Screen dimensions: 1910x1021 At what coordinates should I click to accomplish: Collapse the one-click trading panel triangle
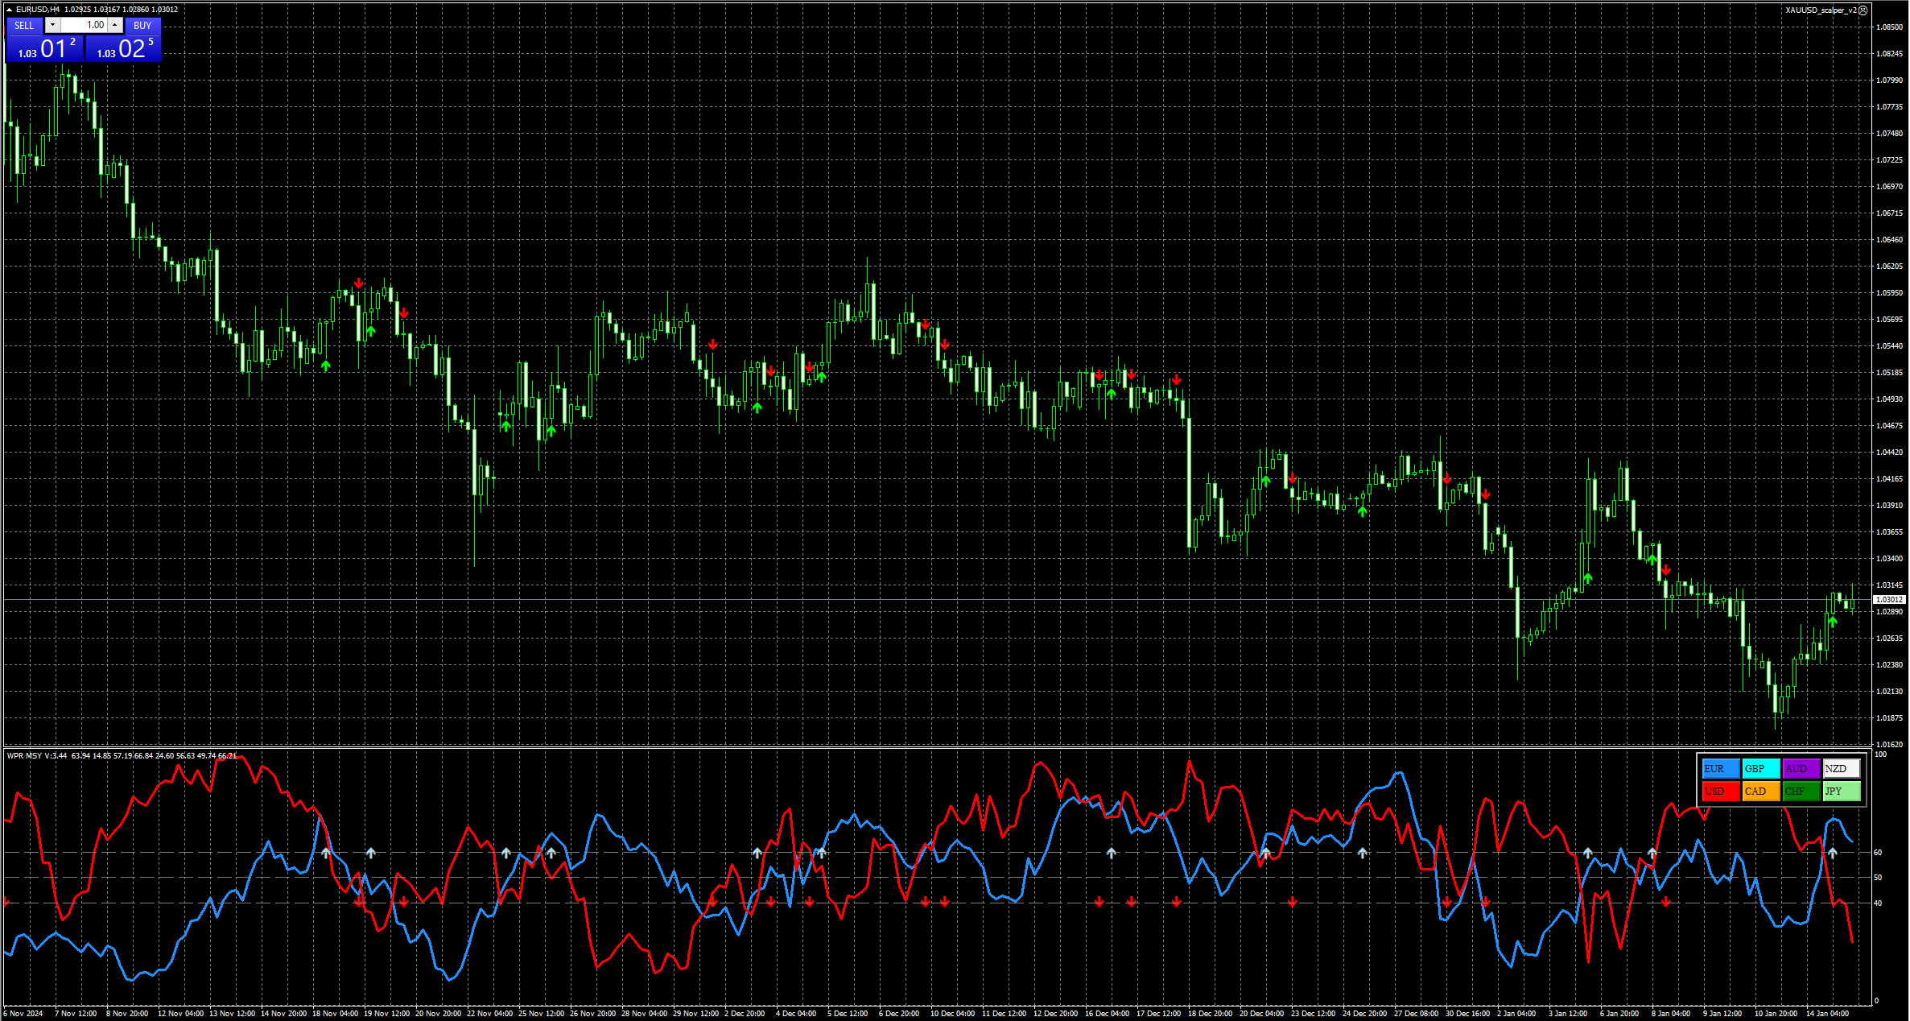click(x=10, y=10)
